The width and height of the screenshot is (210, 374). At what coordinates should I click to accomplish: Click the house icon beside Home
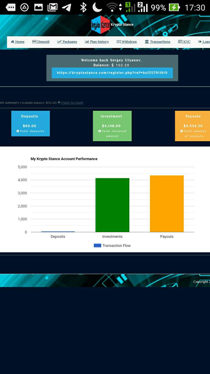(x=13, y=42)
